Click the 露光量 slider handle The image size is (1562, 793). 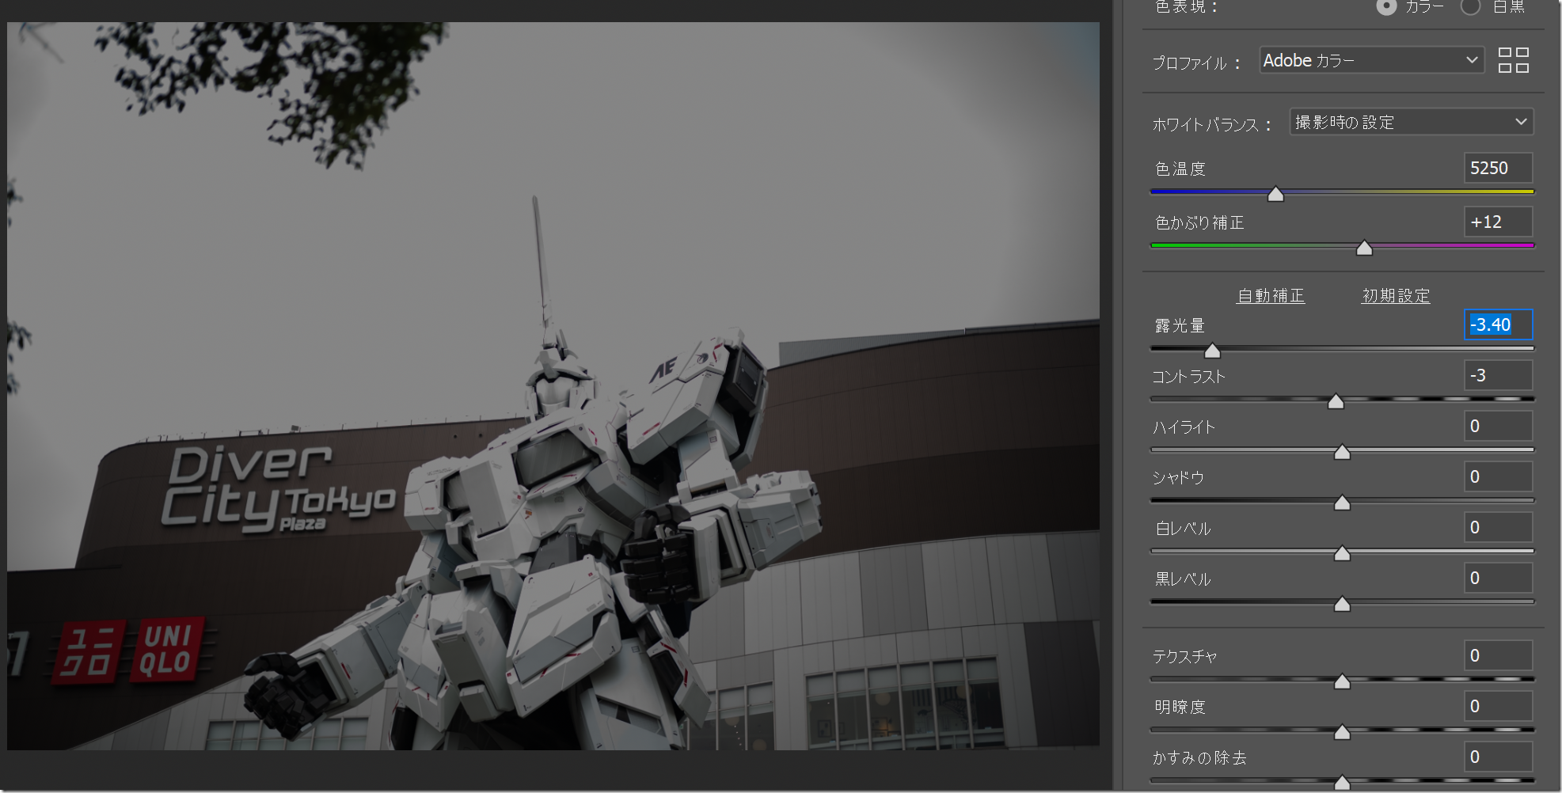click(1212, 351)
